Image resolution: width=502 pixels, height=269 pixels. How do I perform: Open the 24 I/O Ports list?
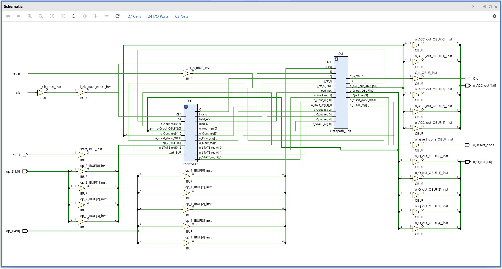(158, 16)
